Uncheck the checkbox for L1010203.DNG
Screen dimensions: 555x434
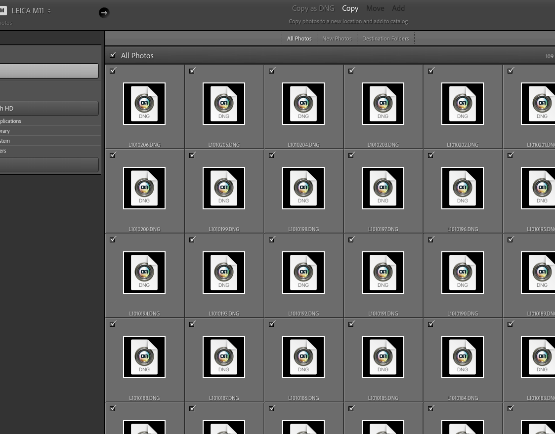point(351,71)
